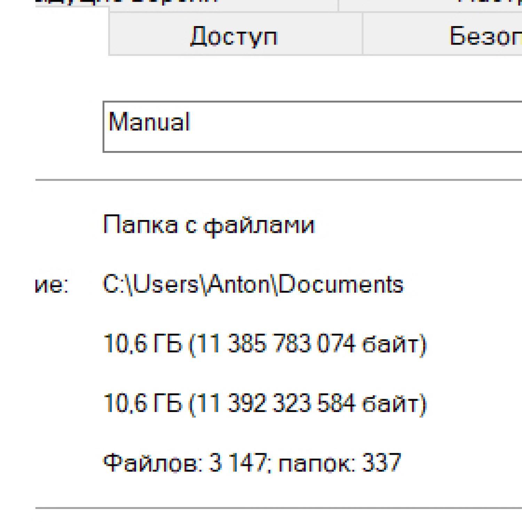The width and height of the screenshot is (522, 522).
Task: Open the Доступ tab
Action: tap(235, 36)
